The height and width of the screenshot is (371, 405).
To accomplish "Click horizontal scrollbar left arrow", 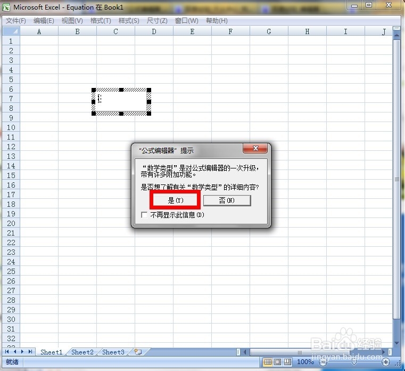I will [x=245, y=352].
